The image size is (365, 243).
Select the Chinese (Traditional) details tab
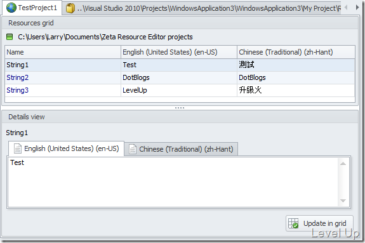181,149
